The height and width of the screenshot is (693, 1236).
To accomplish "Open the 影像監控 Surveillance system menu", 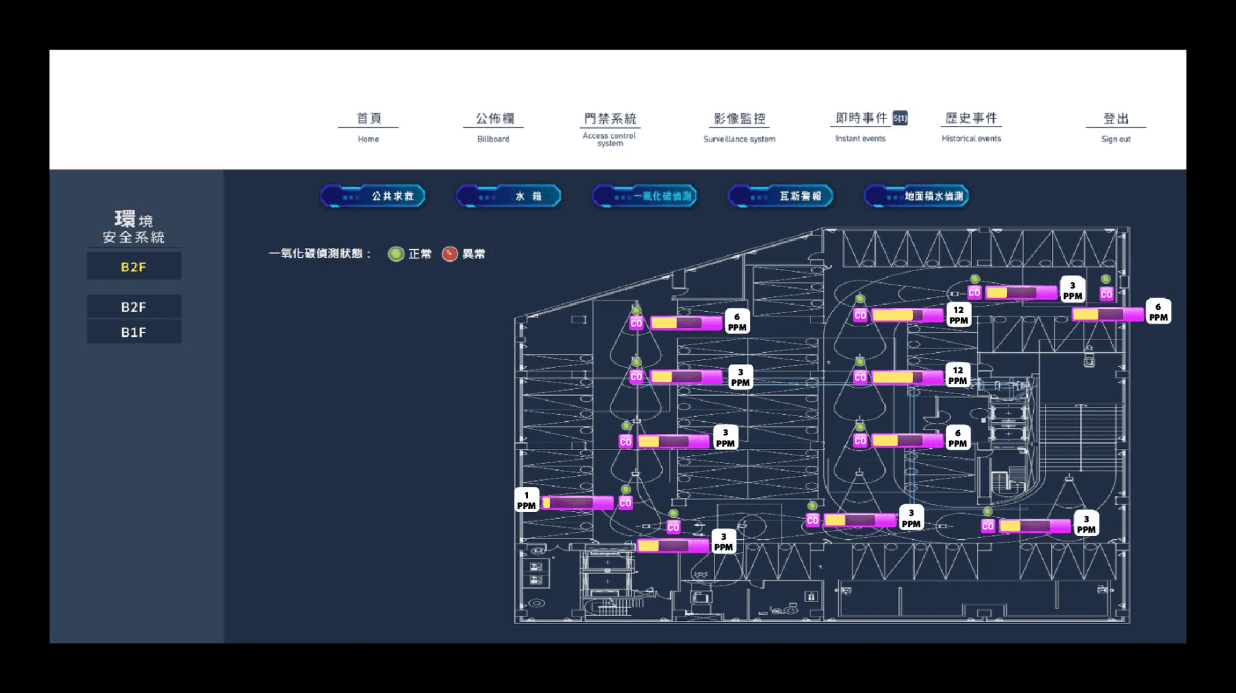I will pos(739,126).
